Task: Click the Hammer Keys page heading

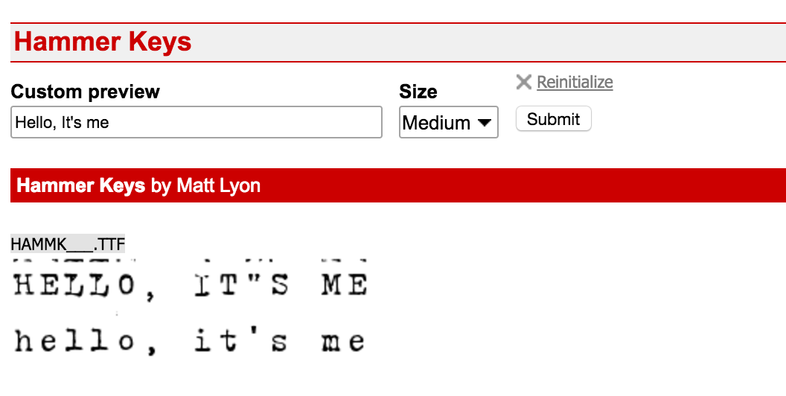Action: click(x=103, y=42)
